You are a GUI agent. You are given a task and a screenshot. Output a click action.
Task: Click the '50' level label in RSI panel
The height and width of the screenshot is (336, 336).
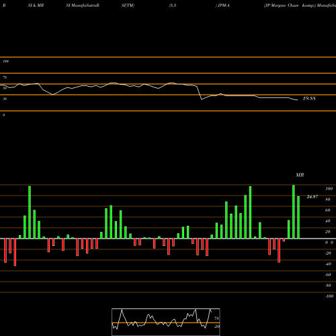click(5, 88)
